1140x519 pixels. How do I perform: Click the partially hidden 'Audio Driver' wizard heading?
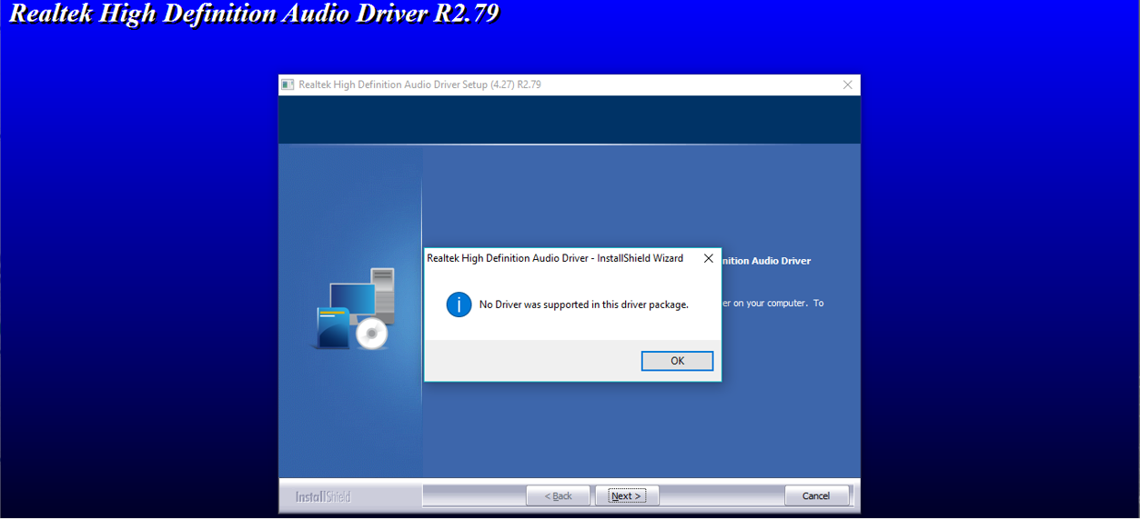766,261
